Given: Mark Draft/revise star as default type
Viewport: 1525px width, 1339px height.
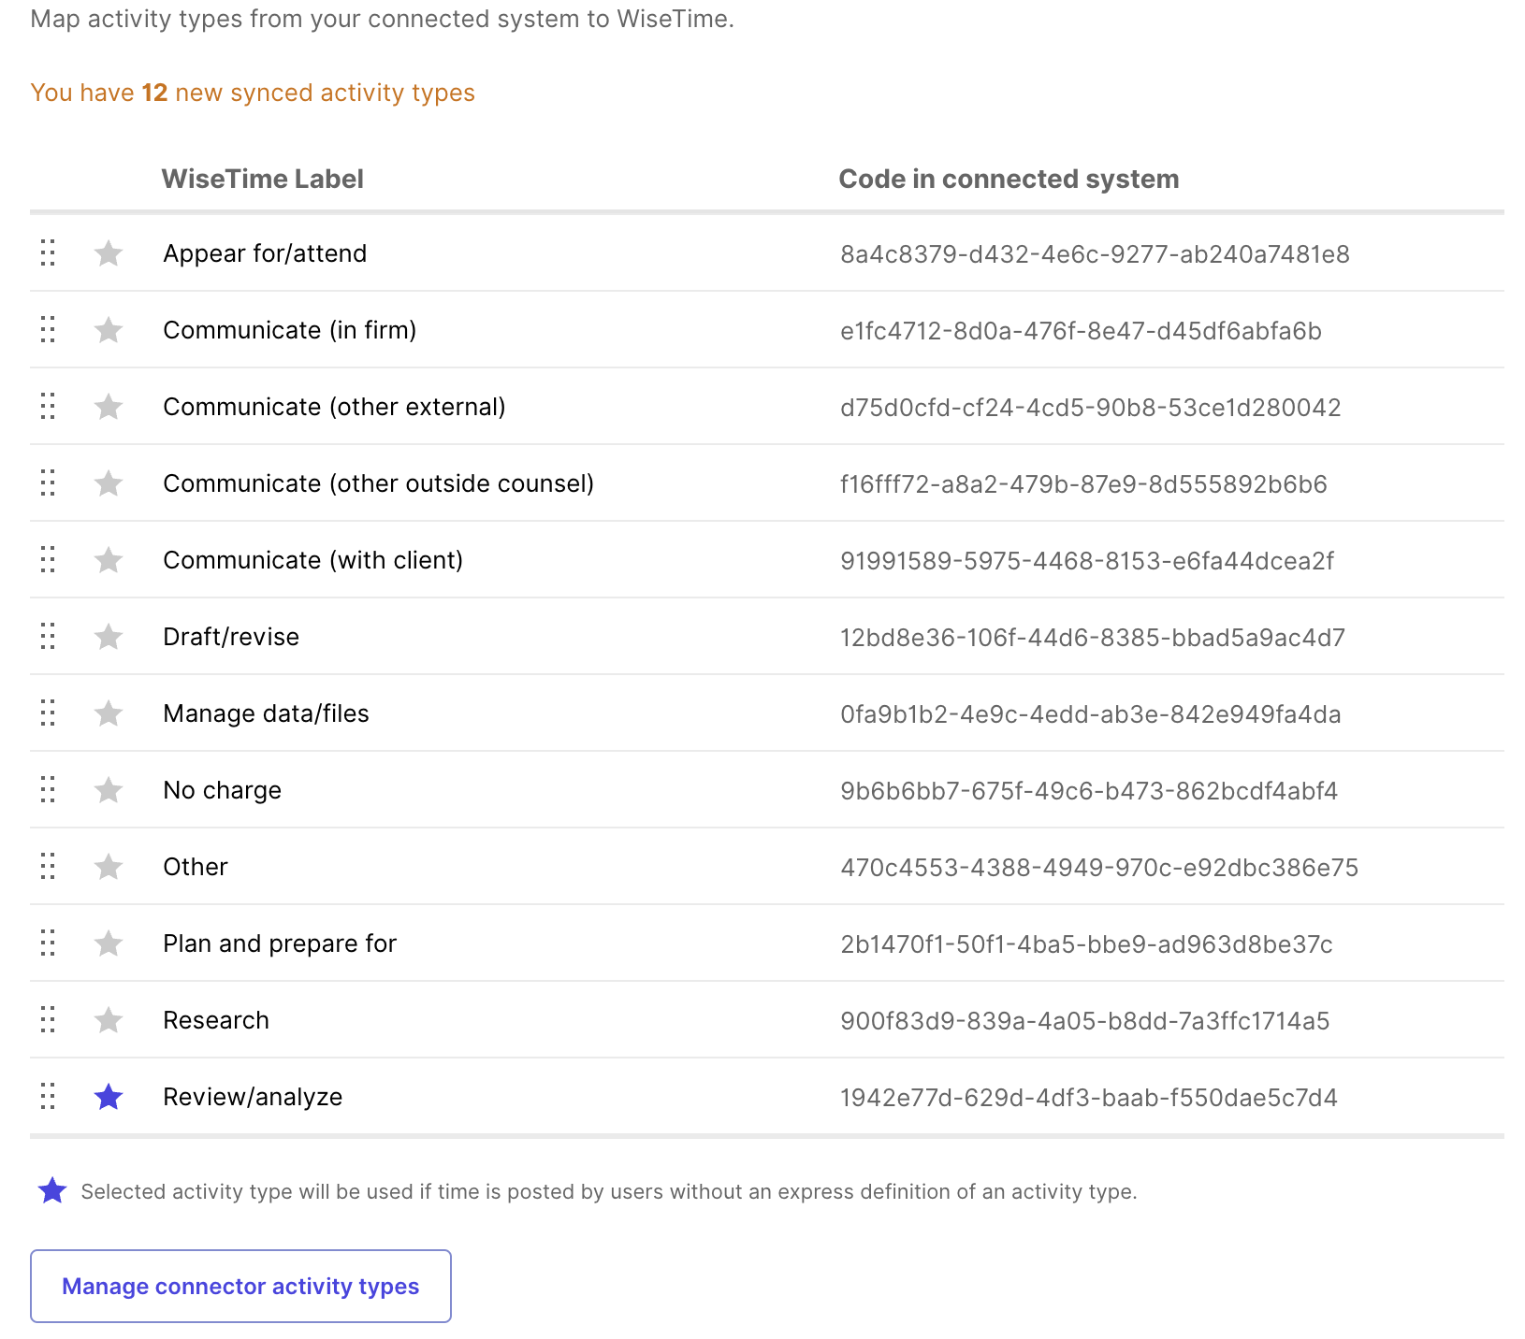Looking at the screenshot, I should [x=109, y=637].
